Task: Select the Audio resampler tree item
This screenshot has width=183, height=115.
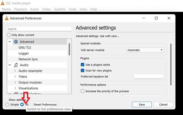Action: tap(31, 71)
